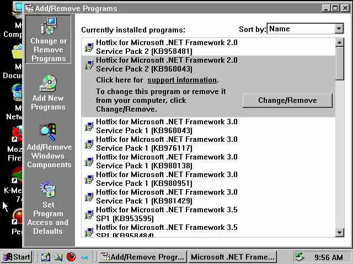Click the Start button
The height and width of the screenshot is (264, 353).
click(x=17, y=257)
